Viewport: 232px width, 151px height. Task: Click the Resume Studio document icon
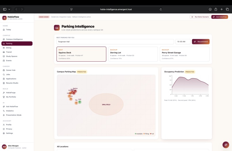tap(4, 83)
